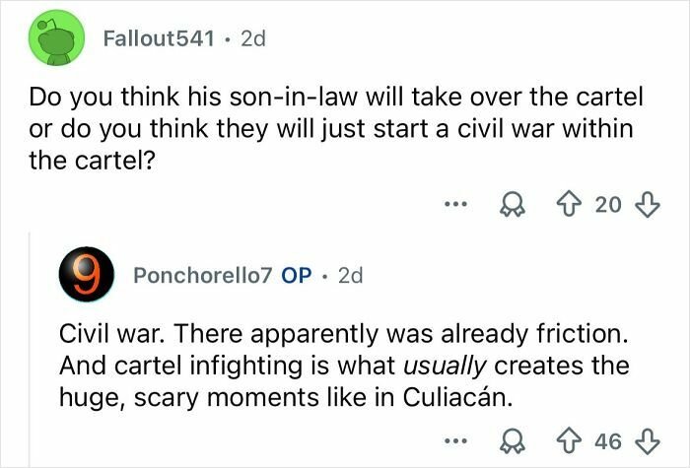
Task: Click the 2d timestamp beside Ponchorello7's OP badge
Action: 350,275
